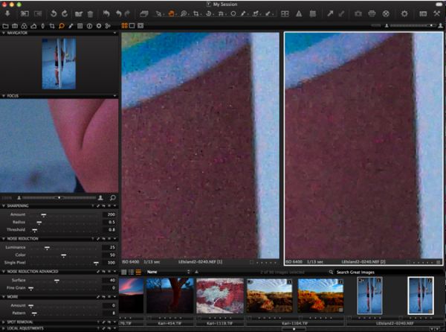This screenshot has width=446, height=332.
Task: Switch viewer to single image view
Action: click(x=132, y=25)
